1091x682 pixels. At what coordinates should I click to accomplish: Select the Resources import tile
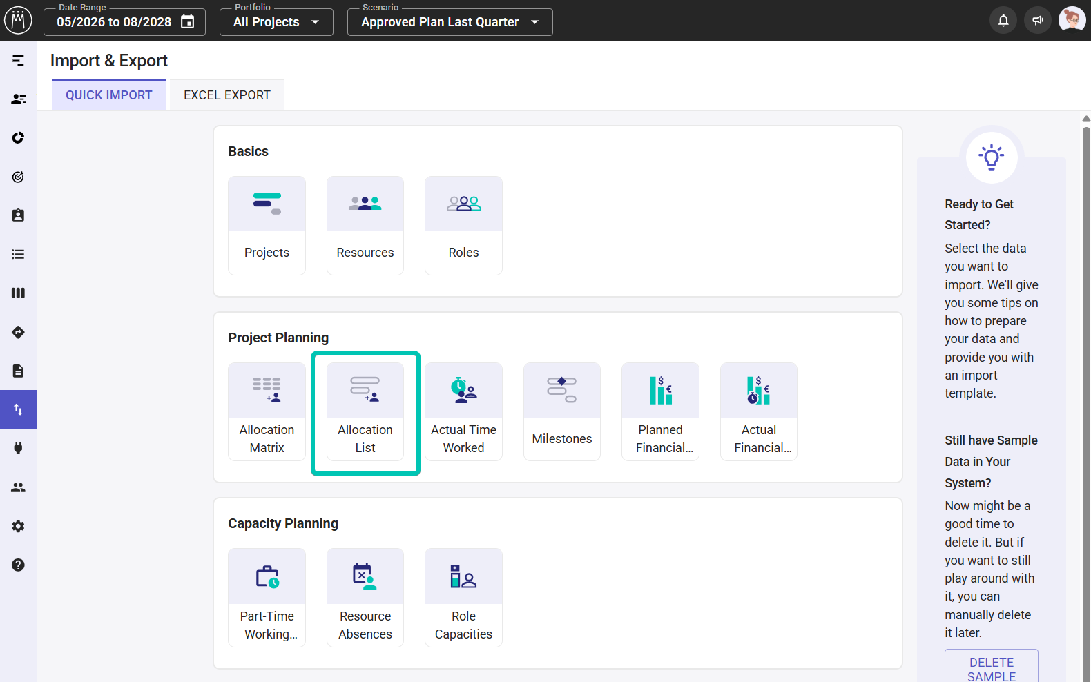pyautogui.click(x=365, y=226)
